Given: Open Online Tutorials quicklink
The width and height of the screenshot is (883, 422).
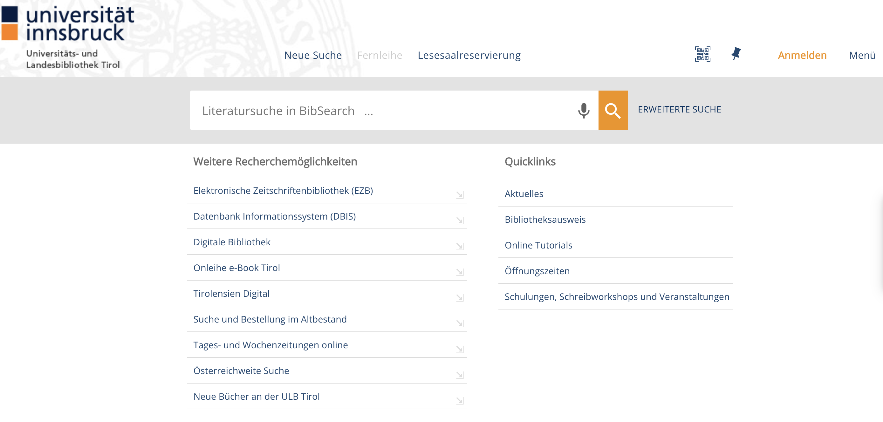Looking at the screenshot, I should coord(538,245).
